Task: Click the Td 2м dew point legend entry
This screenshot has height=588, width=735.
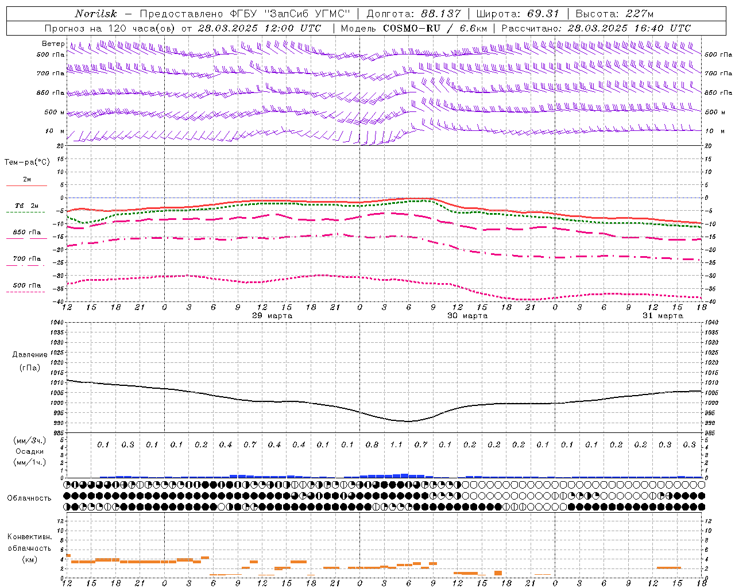Action: click(26, 206)
